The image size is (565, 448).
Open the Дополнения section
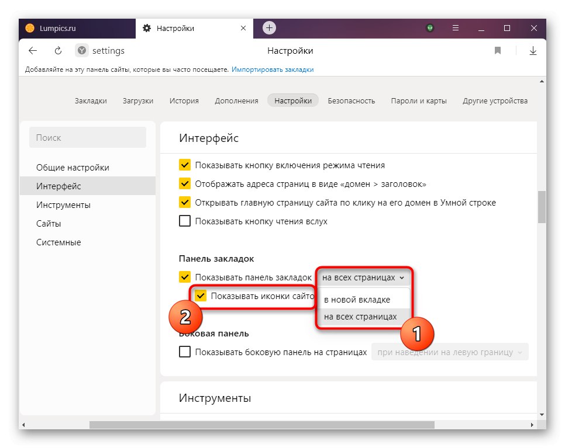(x=236, y=100)
